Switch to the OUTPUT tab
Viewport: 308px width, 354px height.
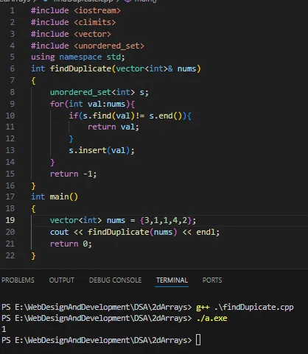click(62, 280)
